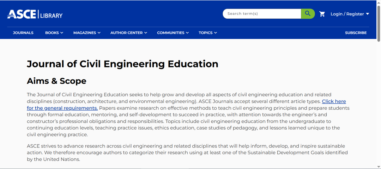Screen dimensions: 381x169
Task: Focus the Search term(s) input field
Action: (x=262, y=14)
